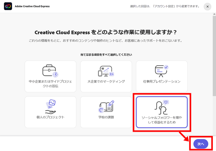Screen dimensions: 216x151
Task: Click the monitor and phone marketing icon
Action: tap(106, 71)
